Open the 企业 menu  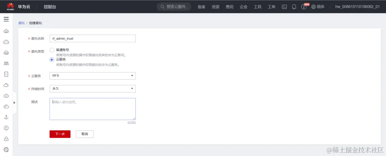243,7
